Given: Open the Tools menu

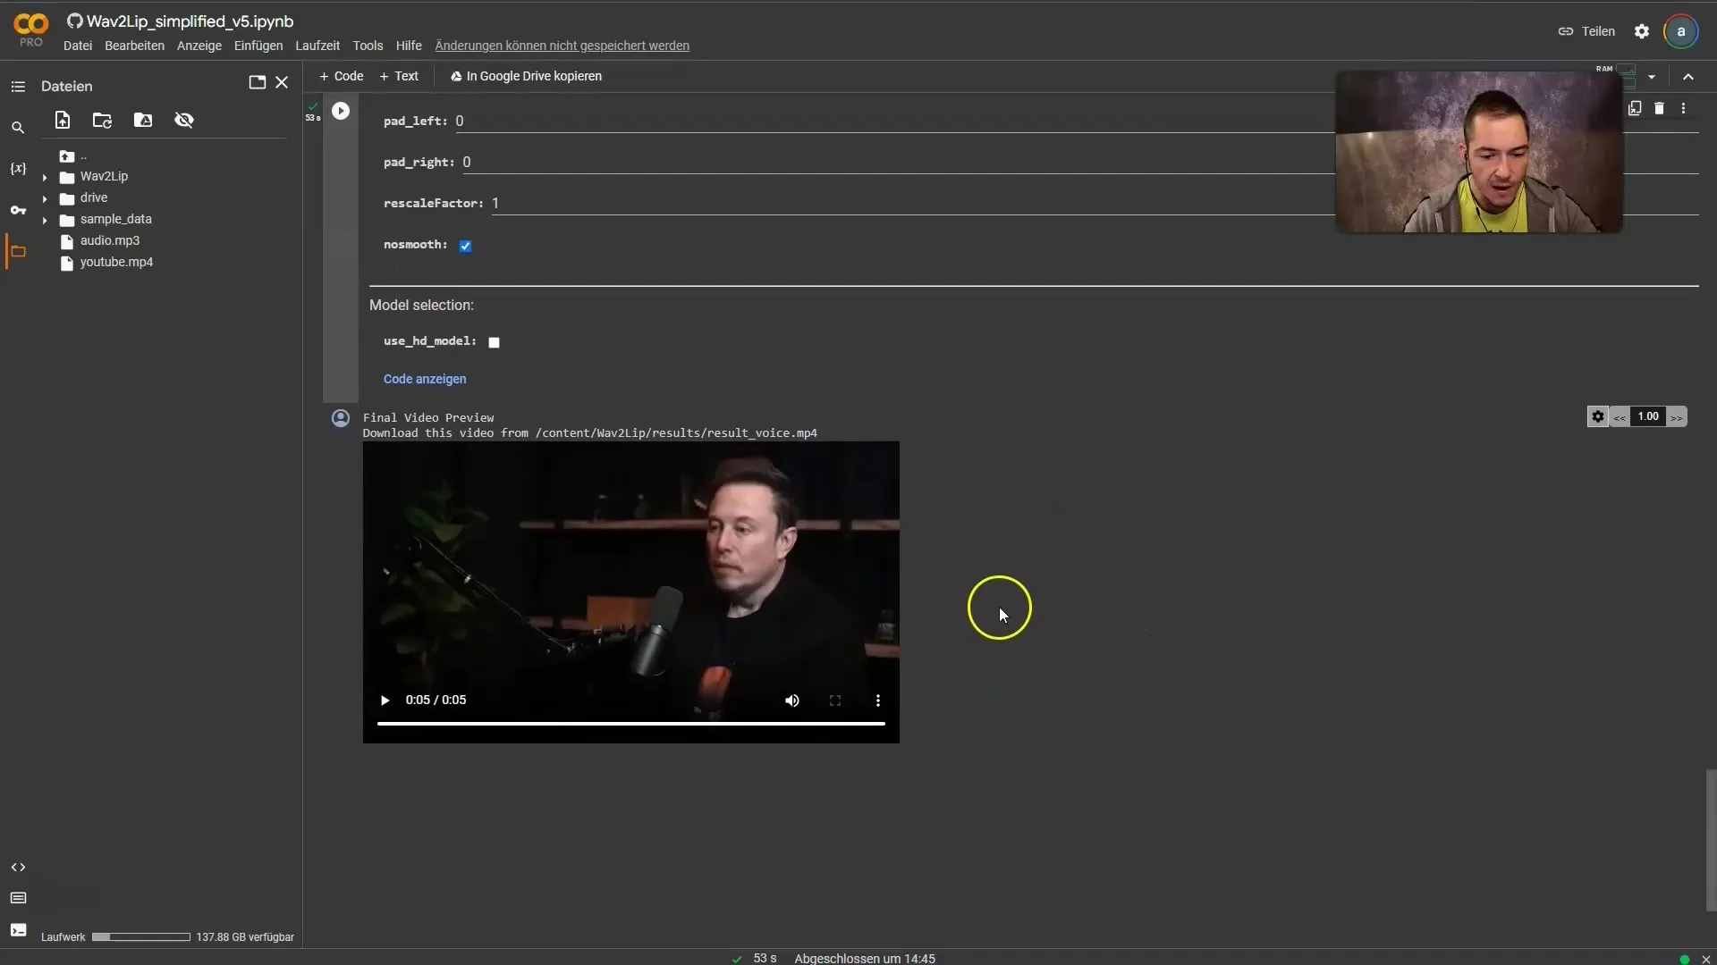Looking at the screenshot, I should coord(368,46).
